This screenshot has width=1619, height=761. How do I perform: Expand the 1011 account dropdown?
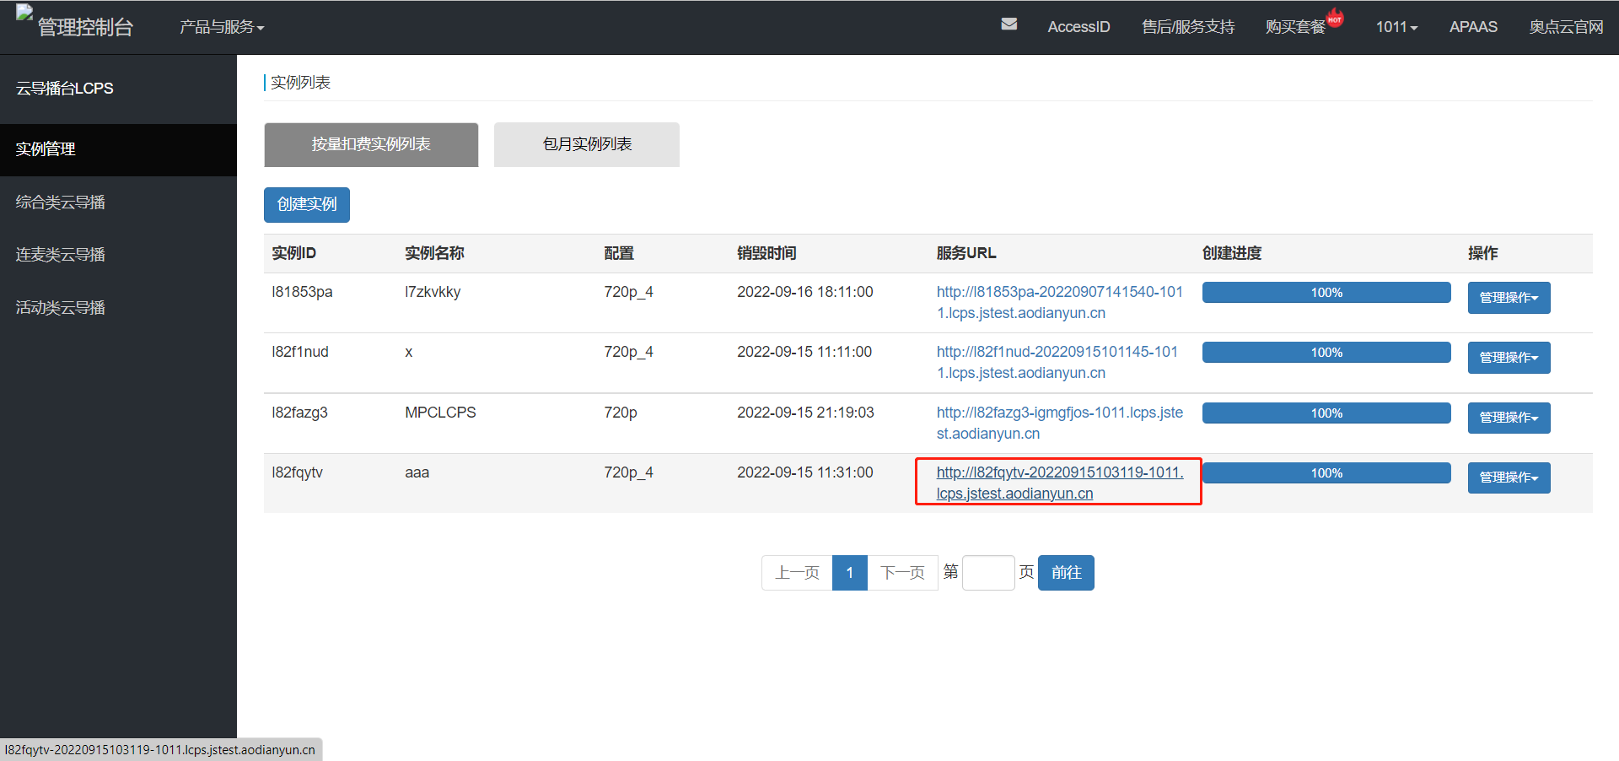[x=1396, y=27]
